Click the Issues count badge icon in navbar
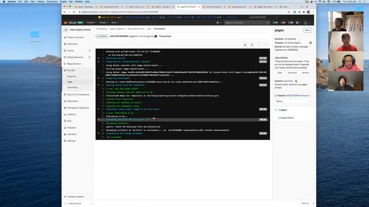369x207 pixels. click(x=275, y=22)
